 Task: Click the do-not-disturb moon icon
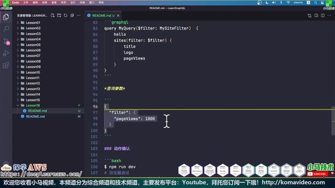267,3
